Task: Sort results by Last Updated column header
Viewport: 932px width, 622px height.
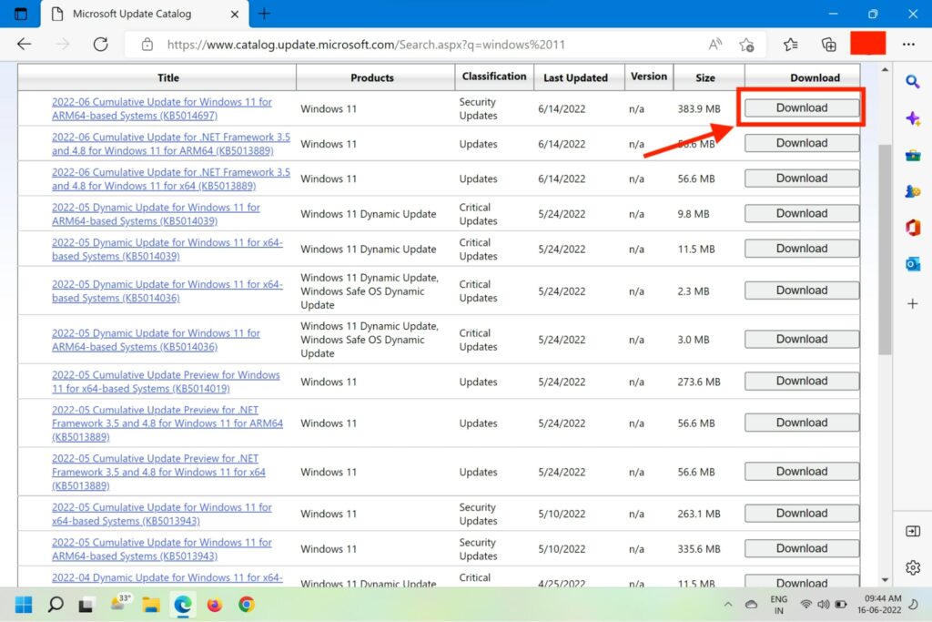Action: click(x=575, y=77)
